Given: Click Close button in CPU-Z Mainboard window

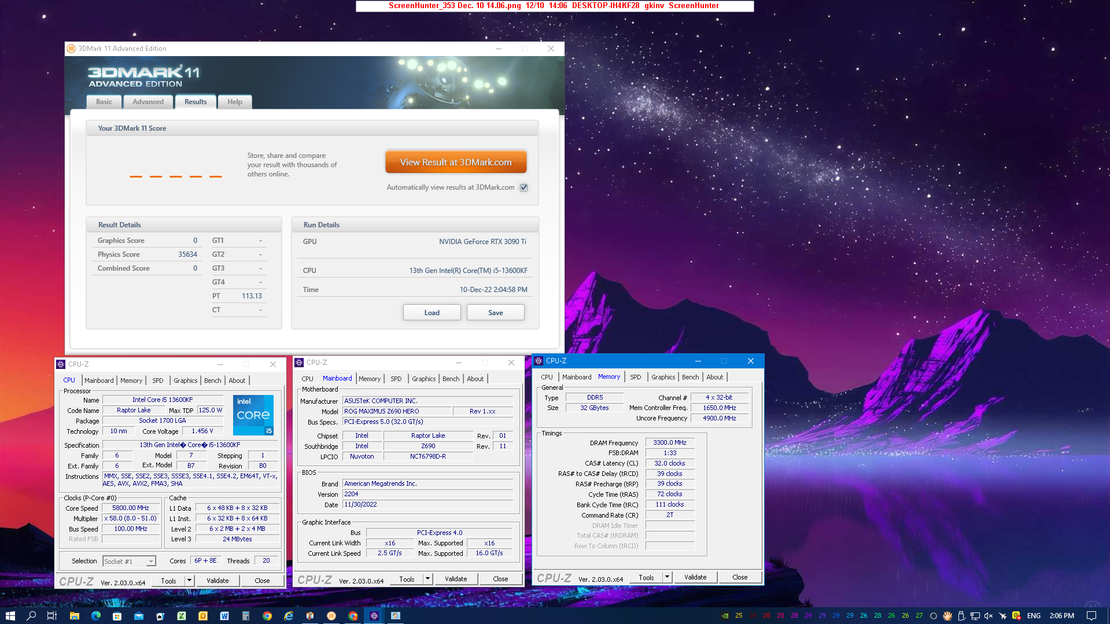Looking at the screenshot, I should coord(500,579).
